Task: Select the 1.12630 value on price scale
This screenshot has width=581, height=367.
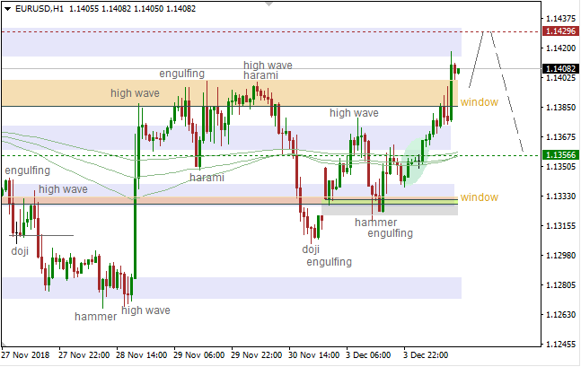Action: 559,315
